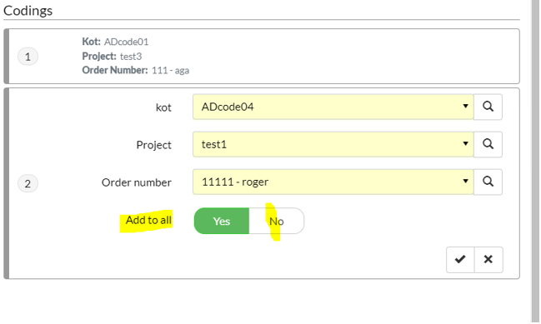
Task: Click the ADcode04 value in kot field
Action: (228, 107)
